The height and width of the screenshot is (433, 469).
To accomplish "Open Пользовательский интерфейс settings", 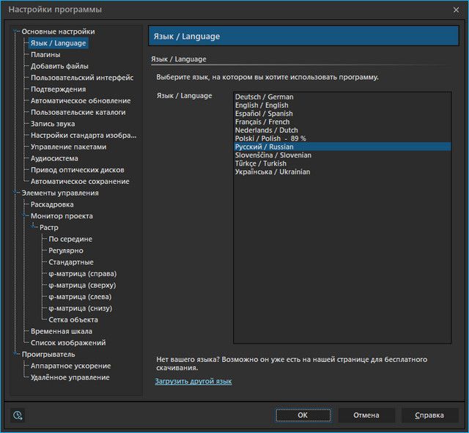I will tap(81, 78).
